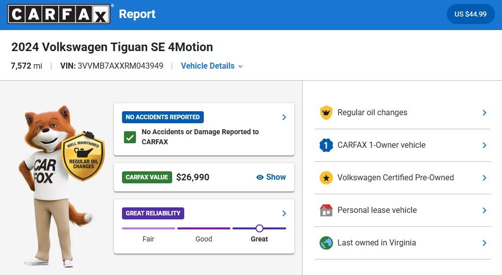502x275 pixels.
Task: Click the US $44.99 price button
Action: pos(470,14)
